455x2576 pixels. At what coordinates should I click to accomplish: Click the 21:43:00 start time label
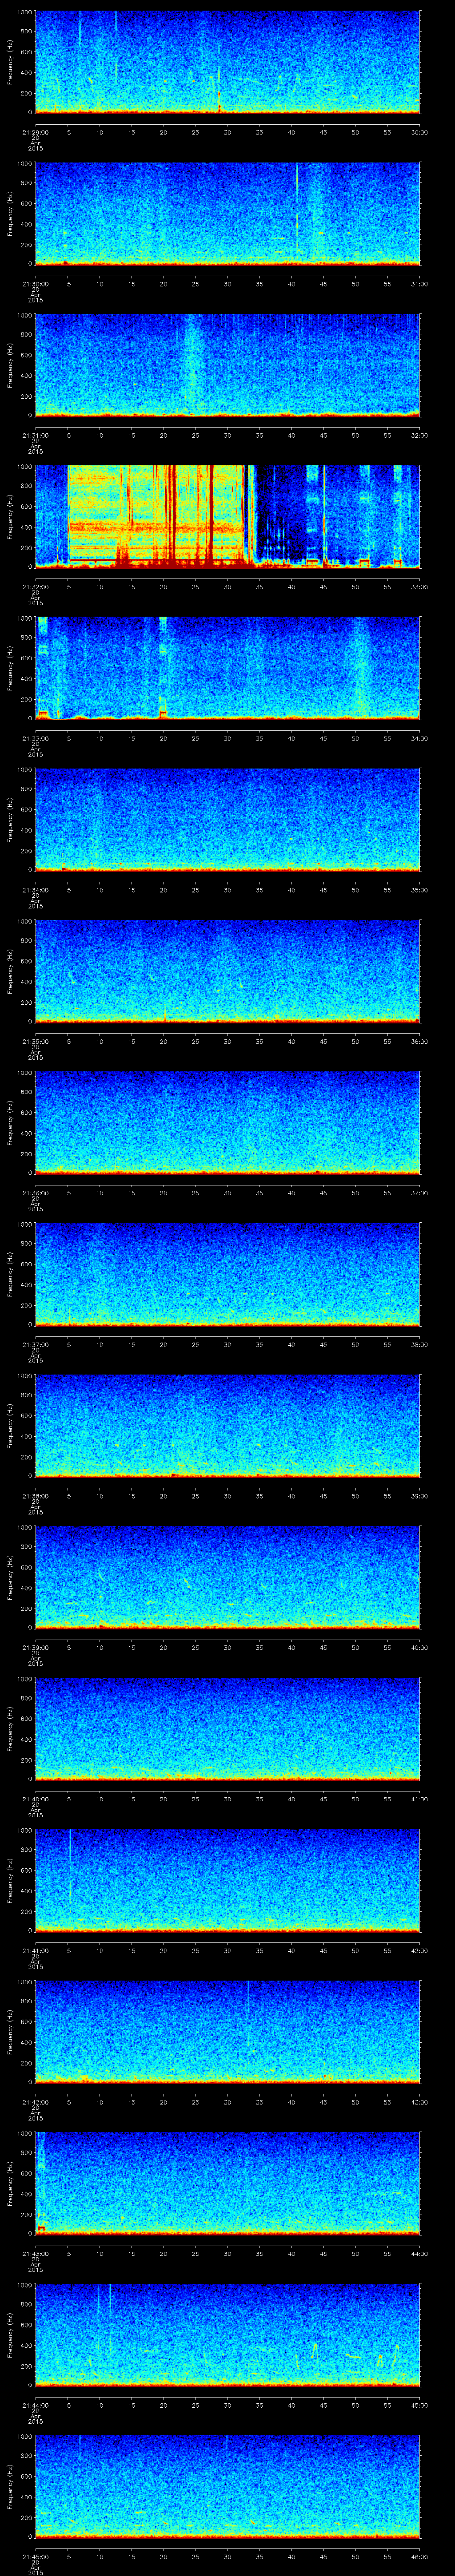[x=35, y=2253]
